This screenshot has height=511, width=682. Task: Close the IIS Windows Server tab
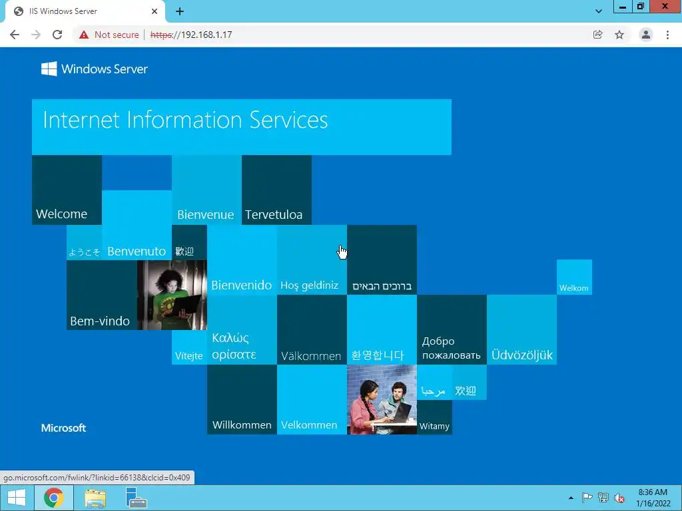pos(155,11)
